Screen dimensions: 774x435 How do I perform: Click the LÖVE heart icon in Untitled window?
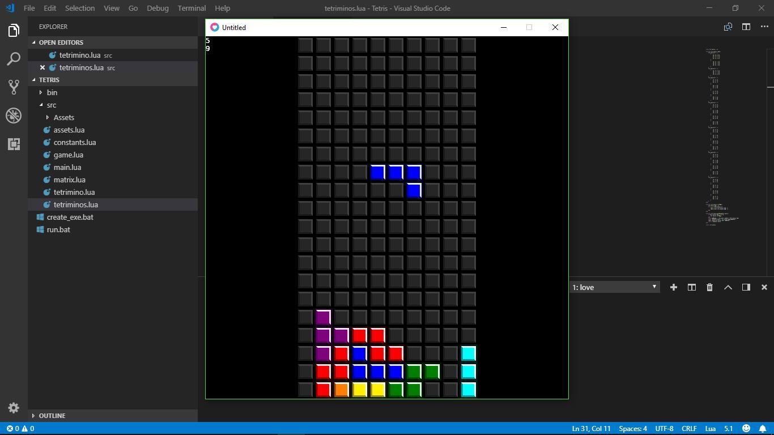[215, 27]
